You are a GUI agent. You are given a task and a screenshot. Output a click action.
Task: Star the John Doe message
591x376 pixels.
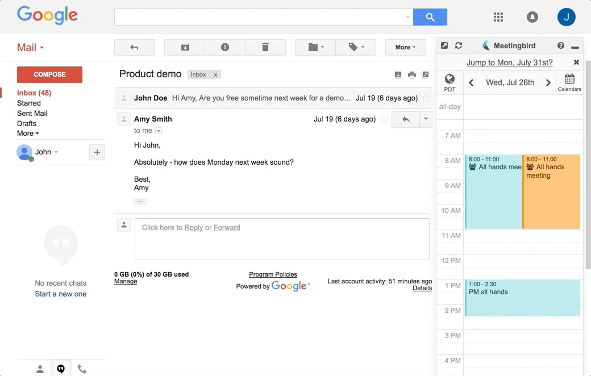(x=426, y=98)
